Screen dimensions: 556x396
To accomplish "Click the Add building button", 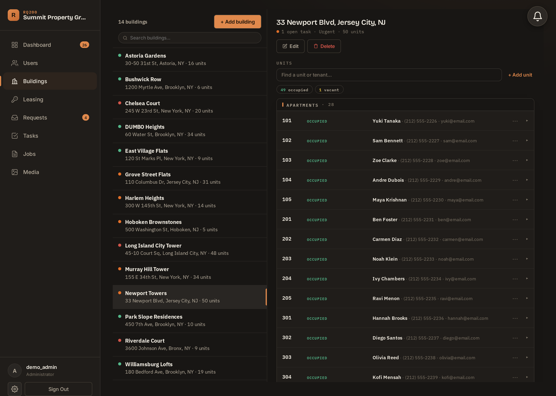I will tap(237, 22).
